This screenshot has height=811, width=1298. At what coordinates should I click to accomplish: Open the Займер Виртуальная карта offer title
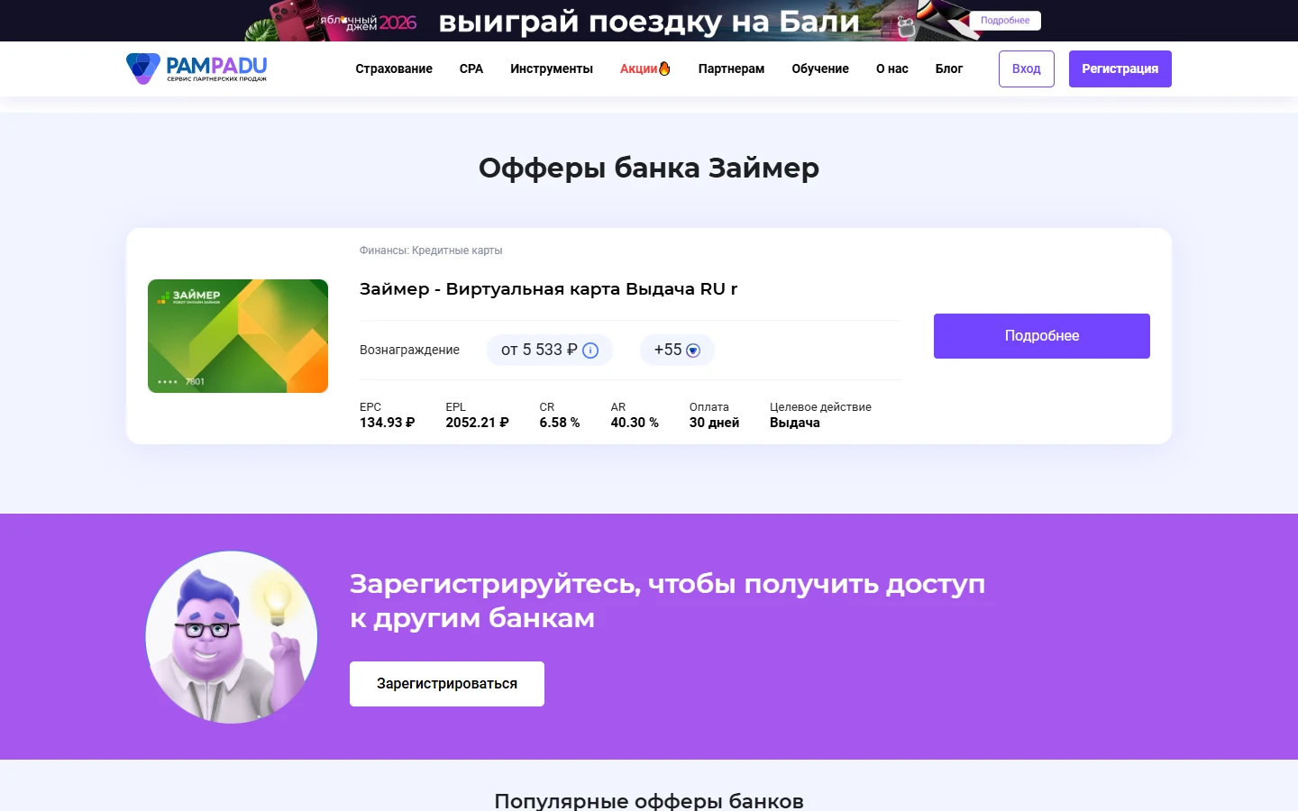coord(548,289)
